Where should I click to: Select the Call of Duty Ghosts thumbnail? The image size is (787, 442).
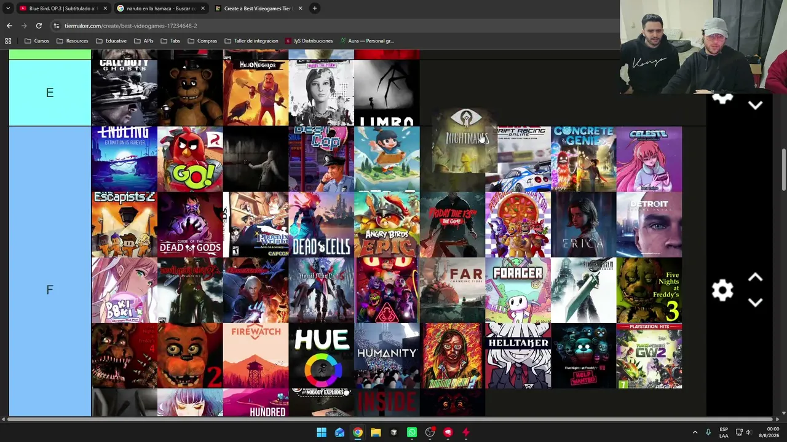124,93
